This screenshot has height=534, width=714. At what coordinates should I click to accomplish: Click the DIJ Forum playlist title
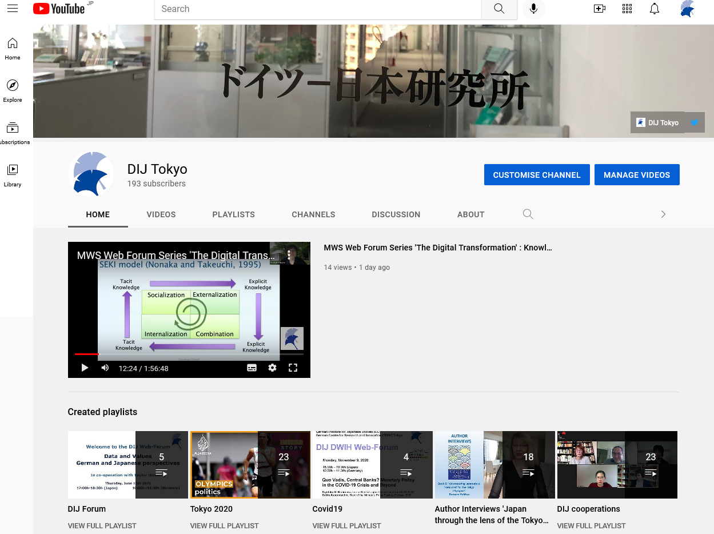click(x=87, y=509)
